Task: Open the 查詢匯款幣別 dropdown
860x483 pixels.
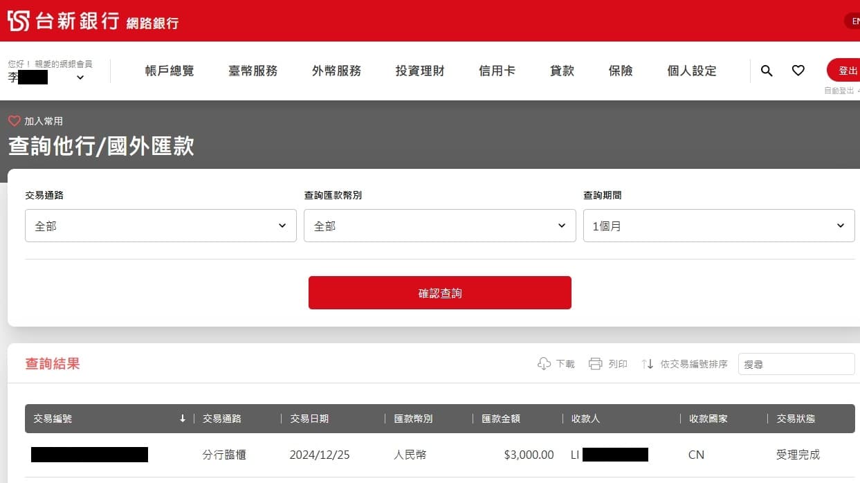Action: coord(440,226)
